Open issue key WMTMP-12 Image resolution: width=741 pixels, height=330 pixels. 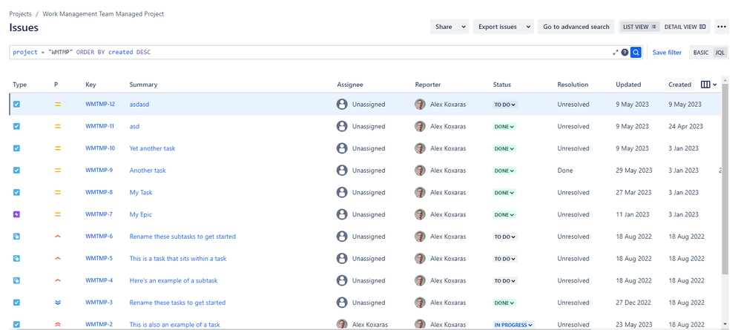[99, 104]
